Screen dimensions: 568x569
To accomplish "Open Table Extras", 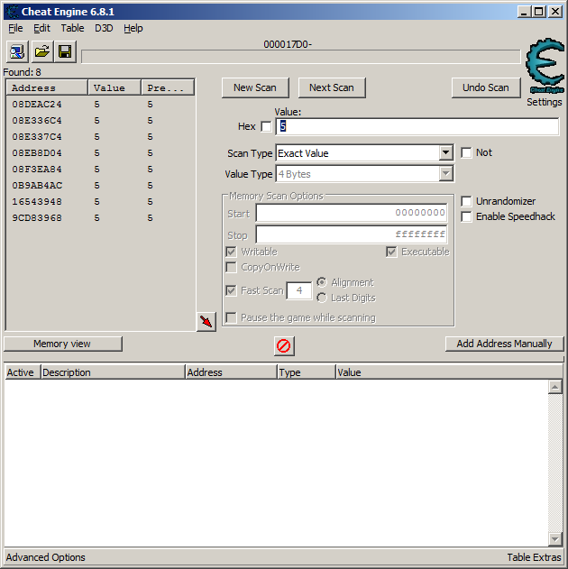I will pyautogui.click(x=534, y=557).
